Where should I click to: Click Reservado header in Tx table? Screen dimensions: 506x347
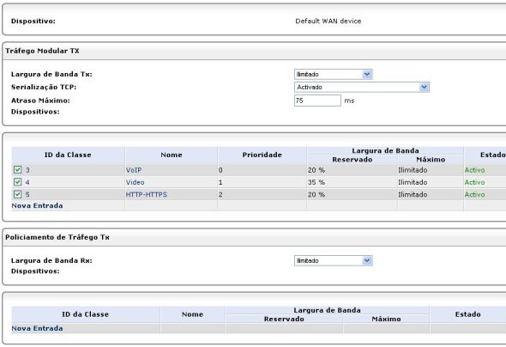pyautogui.click(x=352, y=160)
